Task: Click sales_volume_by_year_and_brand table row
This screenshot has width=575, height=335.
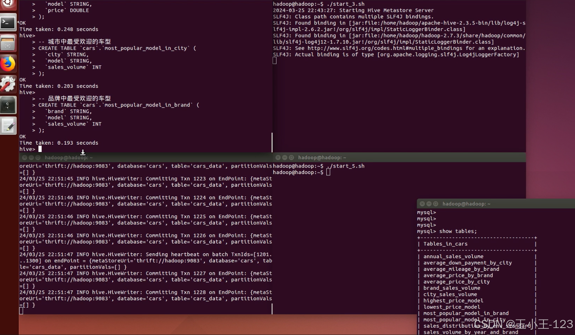Action: 471,332
